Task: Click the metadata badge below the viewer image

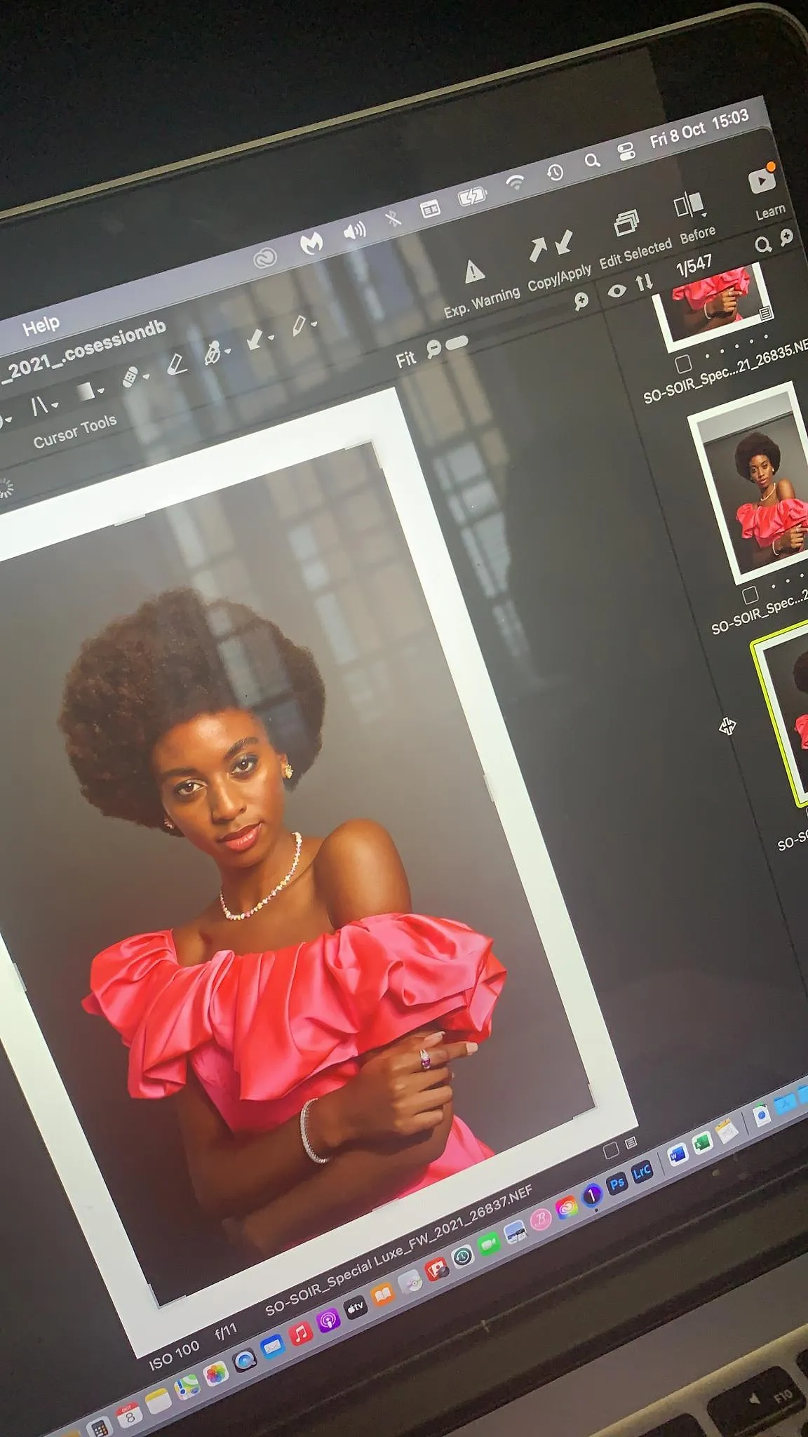Action: [x=631, y=1142]
